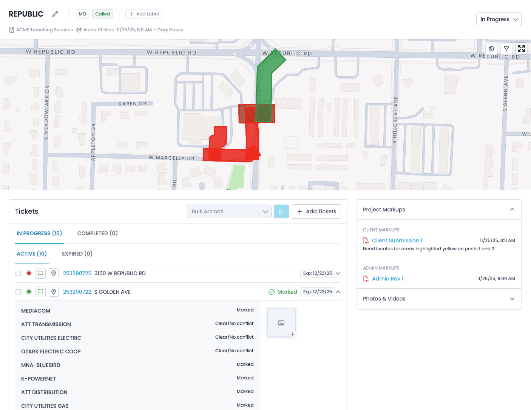Click flag icon for ticket 253290725
This screenshot has height=410, width=531.
pyautogui.click(x=40, y=273)
